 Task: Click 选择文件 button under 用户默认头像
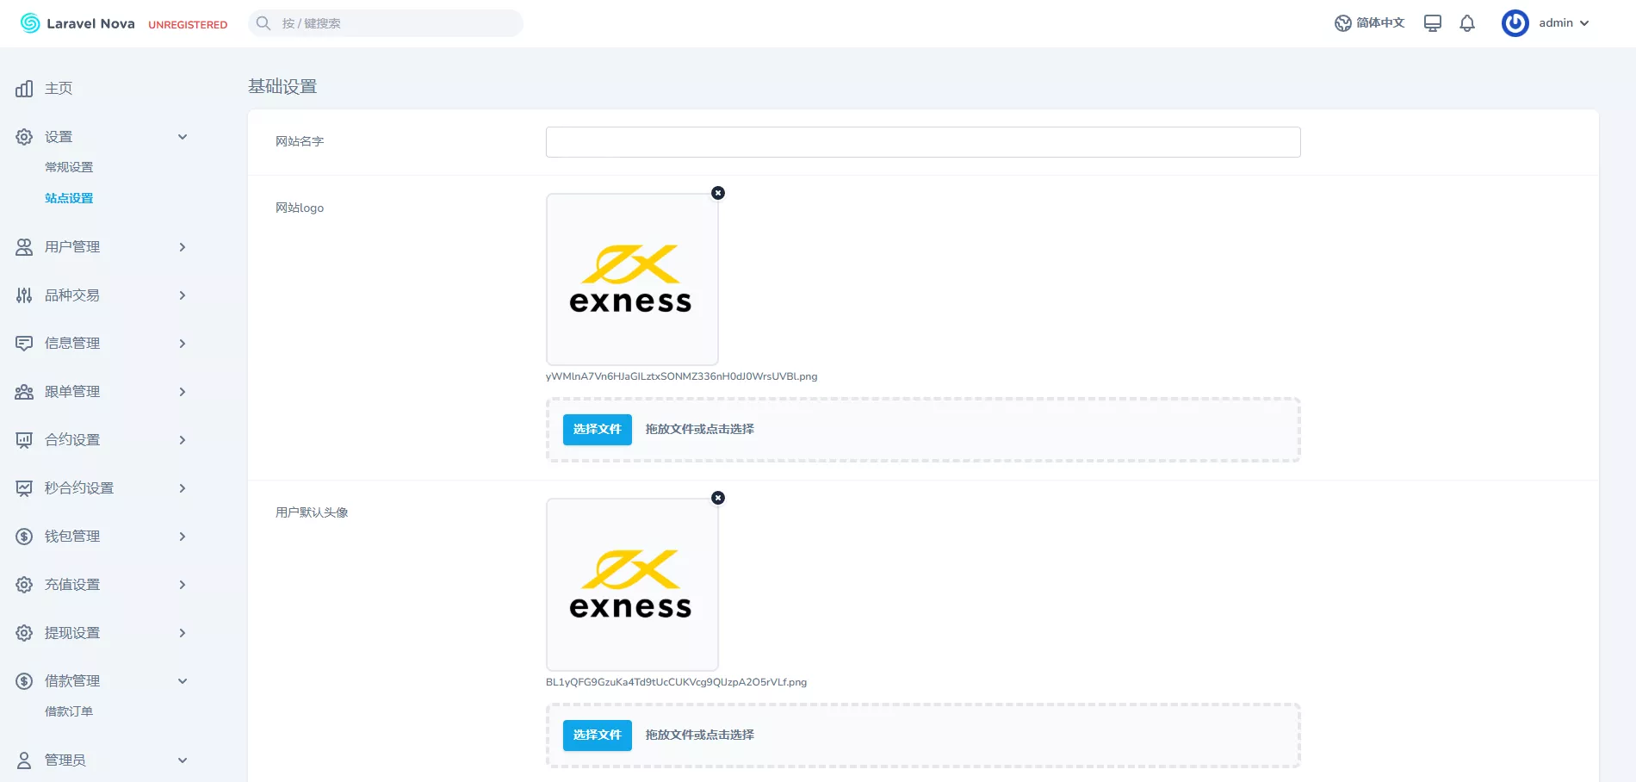(597, 735)
